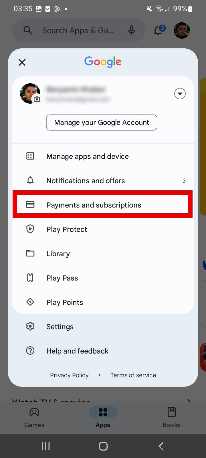This screenshot has height=458, width=206.
Task: Switch to the Games tab
Action: pos(34,417)
